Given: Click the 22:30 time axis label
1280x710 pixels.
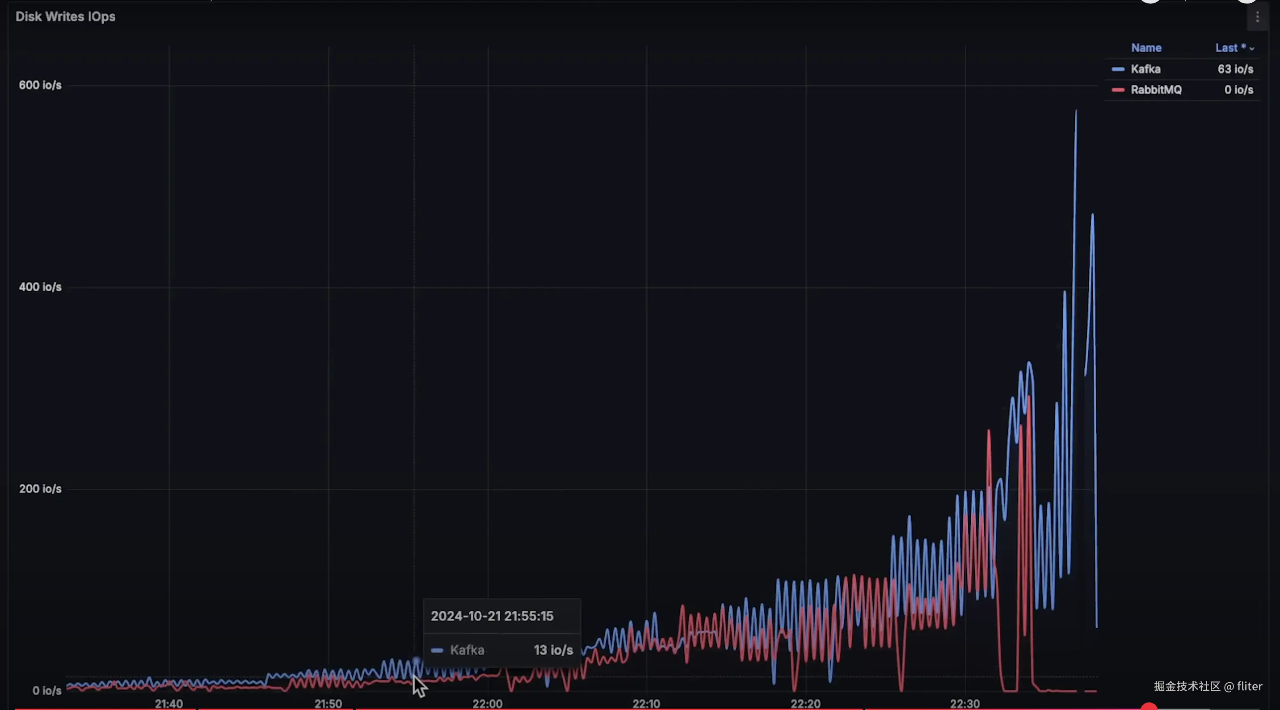Looking at the screenshot, I should point(964,703).
